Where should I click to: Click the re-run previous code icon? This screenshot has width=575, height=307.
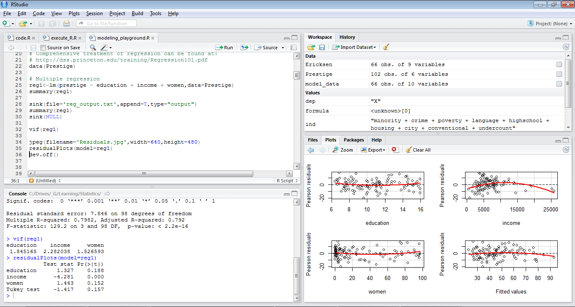coord(244,48)
